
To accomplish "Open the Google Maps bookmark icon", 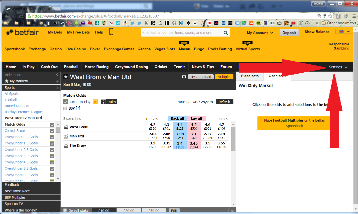I will 244,23.
